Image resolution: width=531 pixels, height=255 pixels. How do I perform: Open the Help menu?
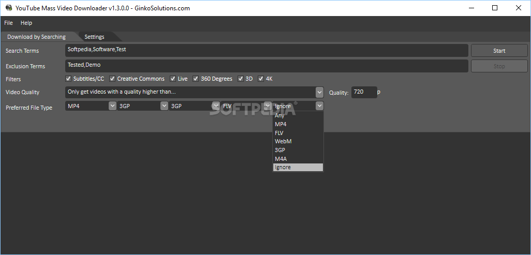(26, 23)
